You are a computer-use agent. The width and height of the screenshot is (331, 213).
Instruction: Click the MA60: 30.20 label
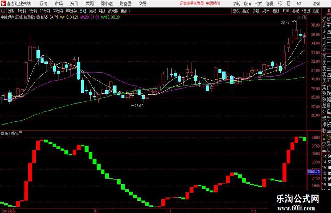point(110,17)
